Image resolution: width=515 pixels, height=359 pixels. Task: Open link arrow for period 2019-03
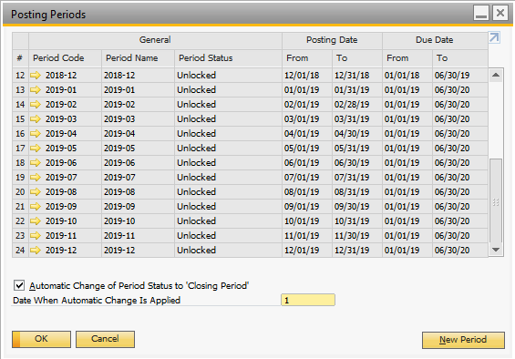36,119
